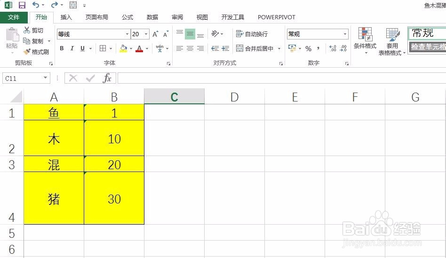446x258 pixels.
Task: Click the insert function fx button
Action: (107, 78)
